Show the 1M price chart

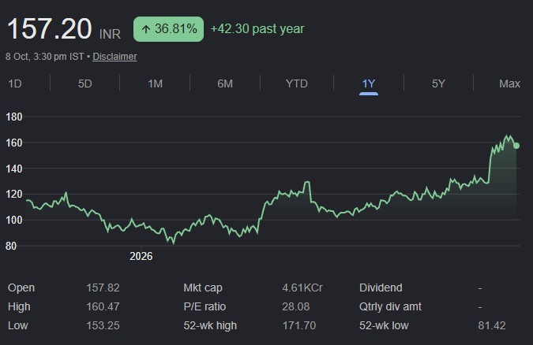(155, 83)
